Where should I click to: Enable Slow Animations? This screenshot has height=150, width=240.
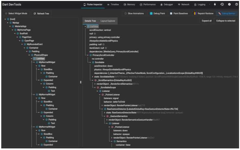(134, 14)
